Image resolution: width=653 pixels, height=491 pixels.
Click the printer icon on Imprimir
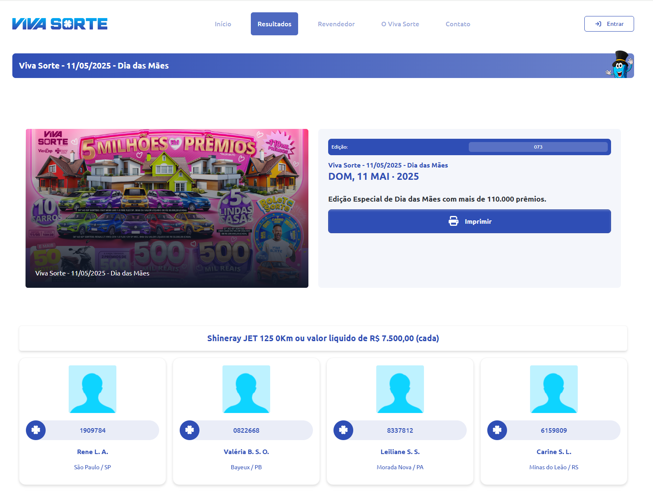pos(454,221)
